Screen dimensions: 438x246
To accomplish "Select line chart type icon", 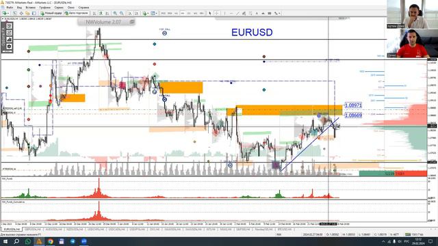I will (107, 13).
